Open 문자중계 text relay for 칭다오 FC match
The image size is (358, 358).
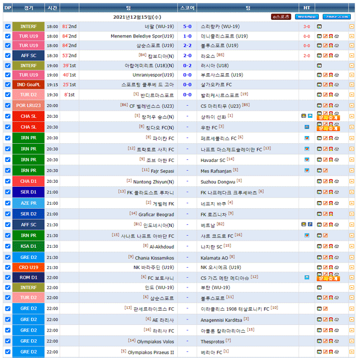[328, 129]
